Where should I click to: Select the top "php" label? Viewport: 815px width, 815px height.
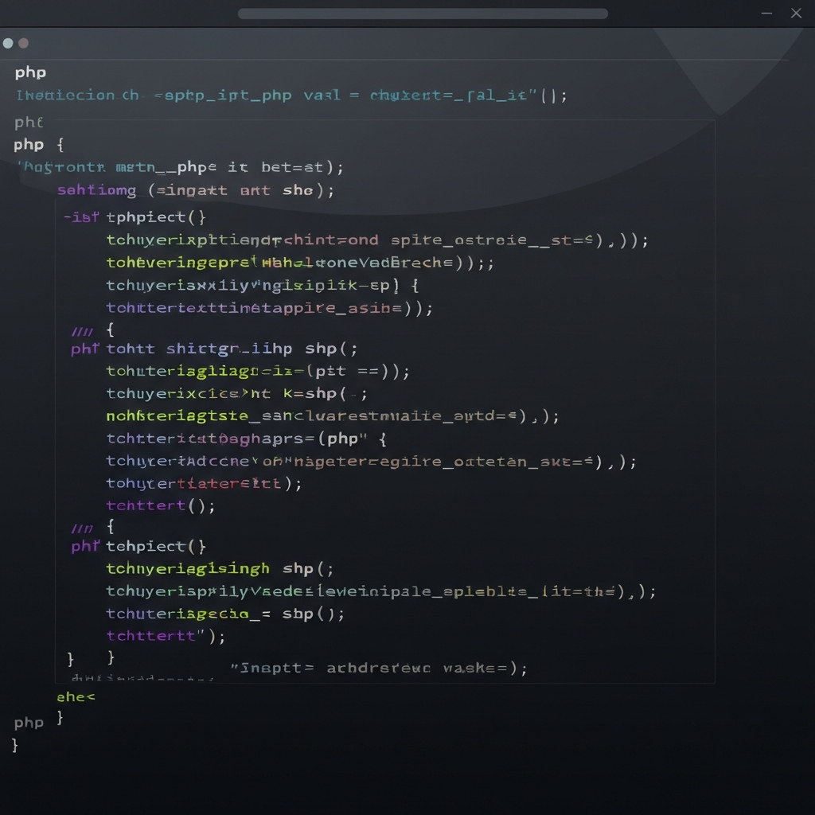tap(30, 72)
